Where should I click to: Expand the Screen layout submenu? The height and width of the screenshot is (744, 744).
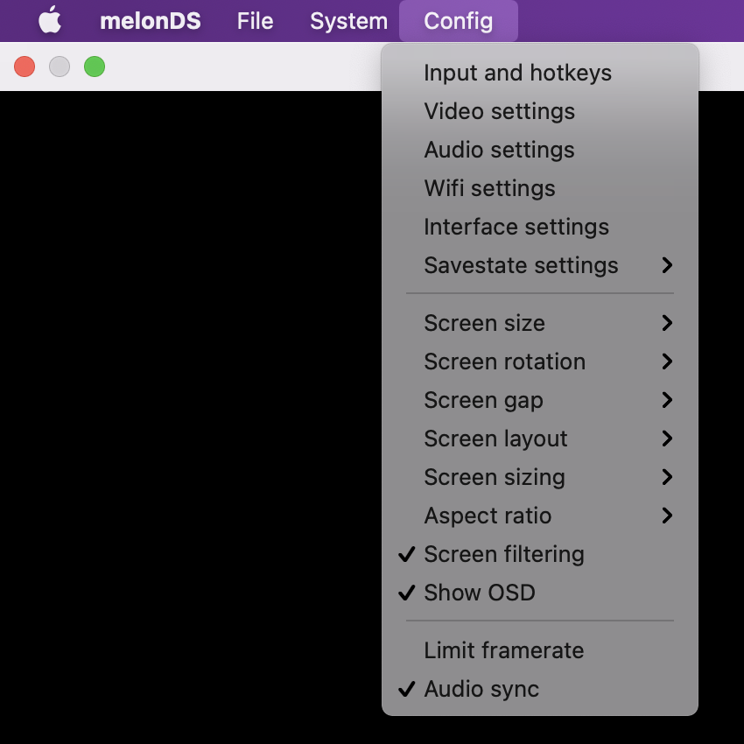(x=495, y=439)
